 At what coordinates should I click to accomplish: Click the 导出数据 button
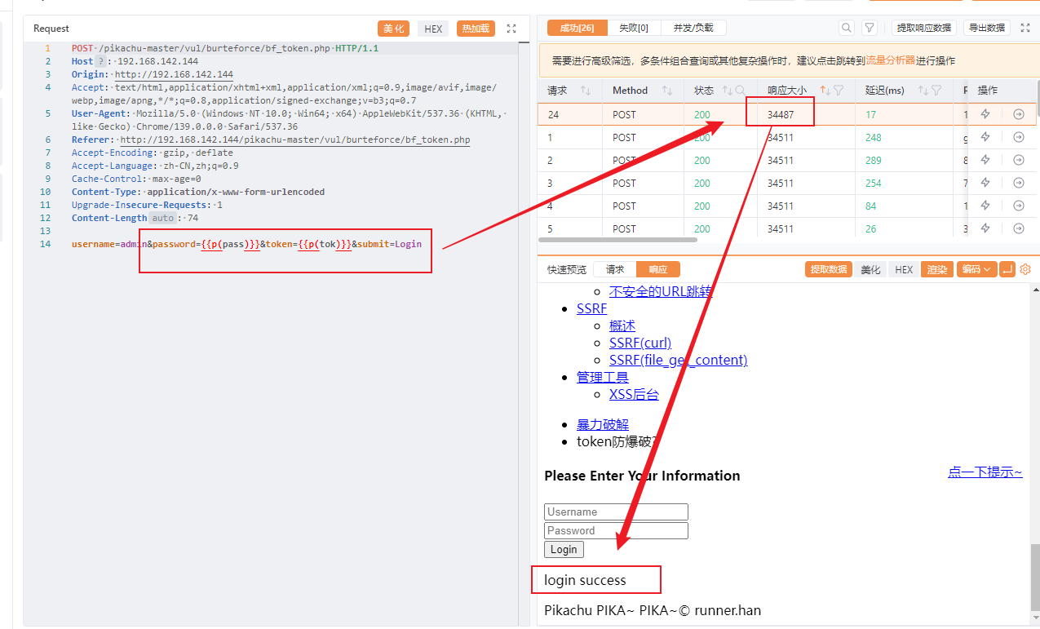987,28
